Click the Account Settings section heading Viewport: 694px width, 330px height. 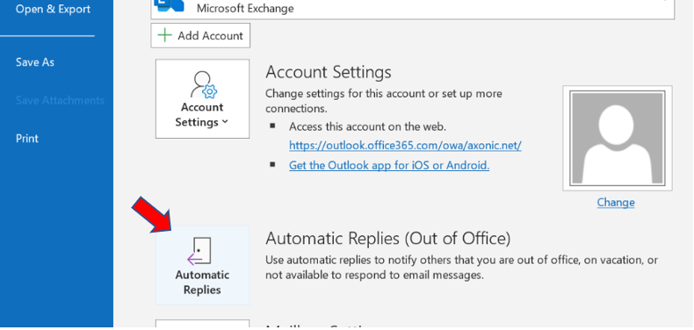pyautogui.click(x=329, y=72)
